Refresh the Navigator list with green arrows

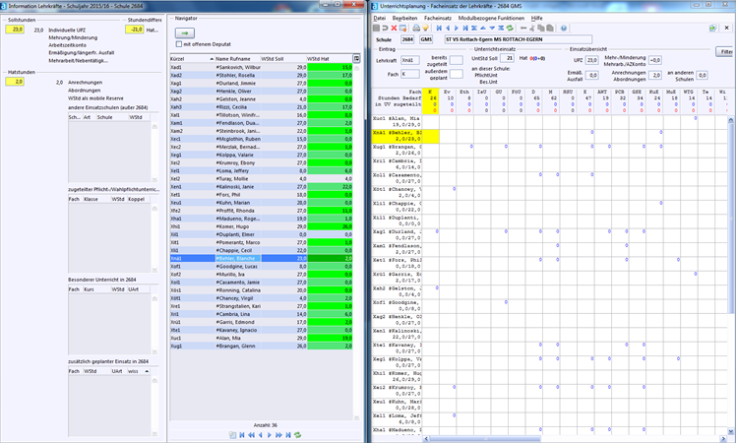click(297, 435)
